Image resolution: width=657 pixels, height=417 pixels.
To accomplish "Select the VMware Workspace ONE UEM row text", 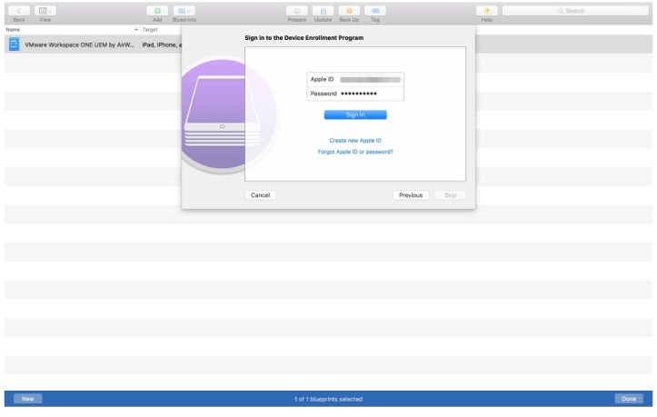I will pos(80,45).
